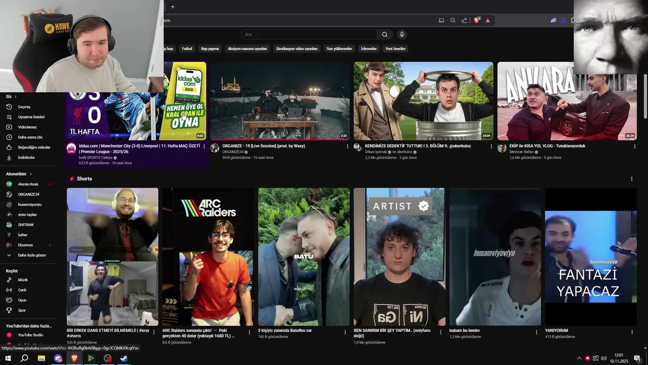Open Windows Start menu
This screenshot has width=648, height=365.
tap(8, 358)
